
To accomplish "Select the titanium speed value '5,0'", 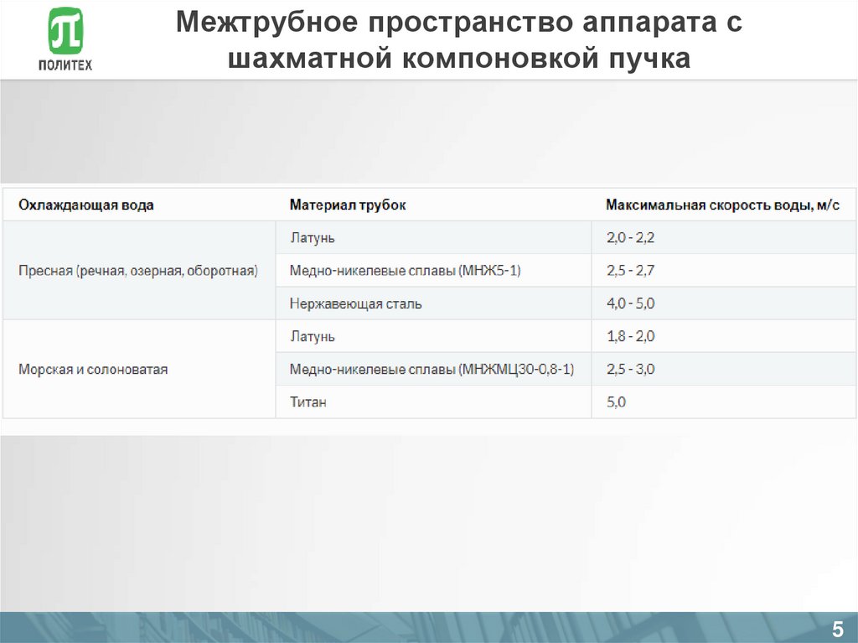I will [x=616, y=402].
